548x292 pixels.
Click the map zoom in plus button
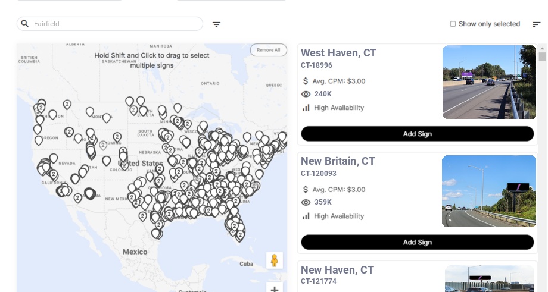(x=274, y=289)
